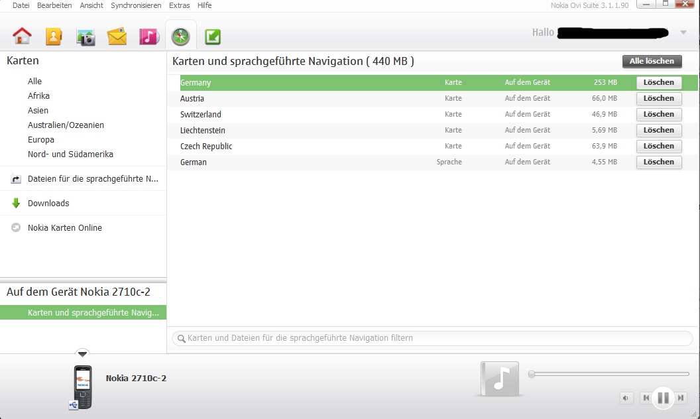Screen dimensions: 700x419
Task: Select Alle in the Karten list
Action: [34, 82]
